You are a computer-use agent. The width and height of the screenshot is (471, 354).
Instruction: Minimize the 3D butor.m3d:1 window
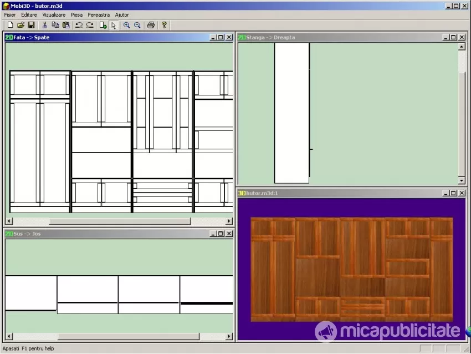point(446,193)
